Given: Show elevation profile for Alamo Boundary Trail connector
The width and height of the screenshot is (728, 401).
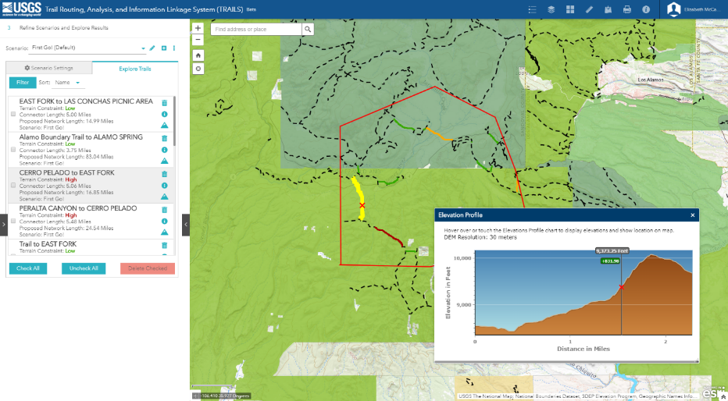Looking at the screenshot, I should pos(164,161).
